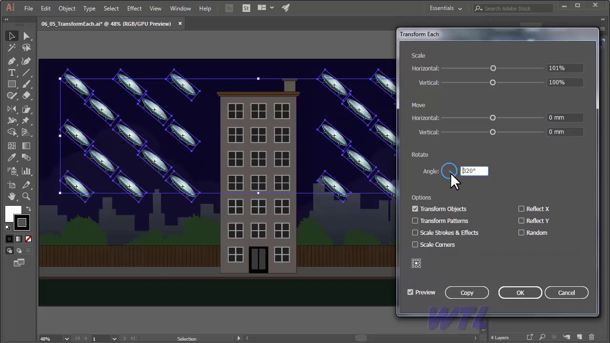Select the Gradient tool

coord(26,146)
